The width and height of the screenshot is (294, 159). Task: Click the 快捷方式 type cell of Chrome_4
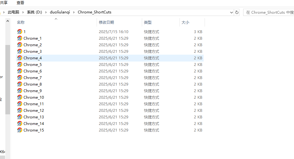point(152,58)
